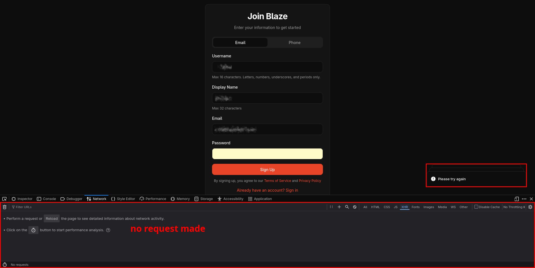This screenshot has width=535, height=268.
Task: Click the 'No requests' status text
Action: click(20, 265)
